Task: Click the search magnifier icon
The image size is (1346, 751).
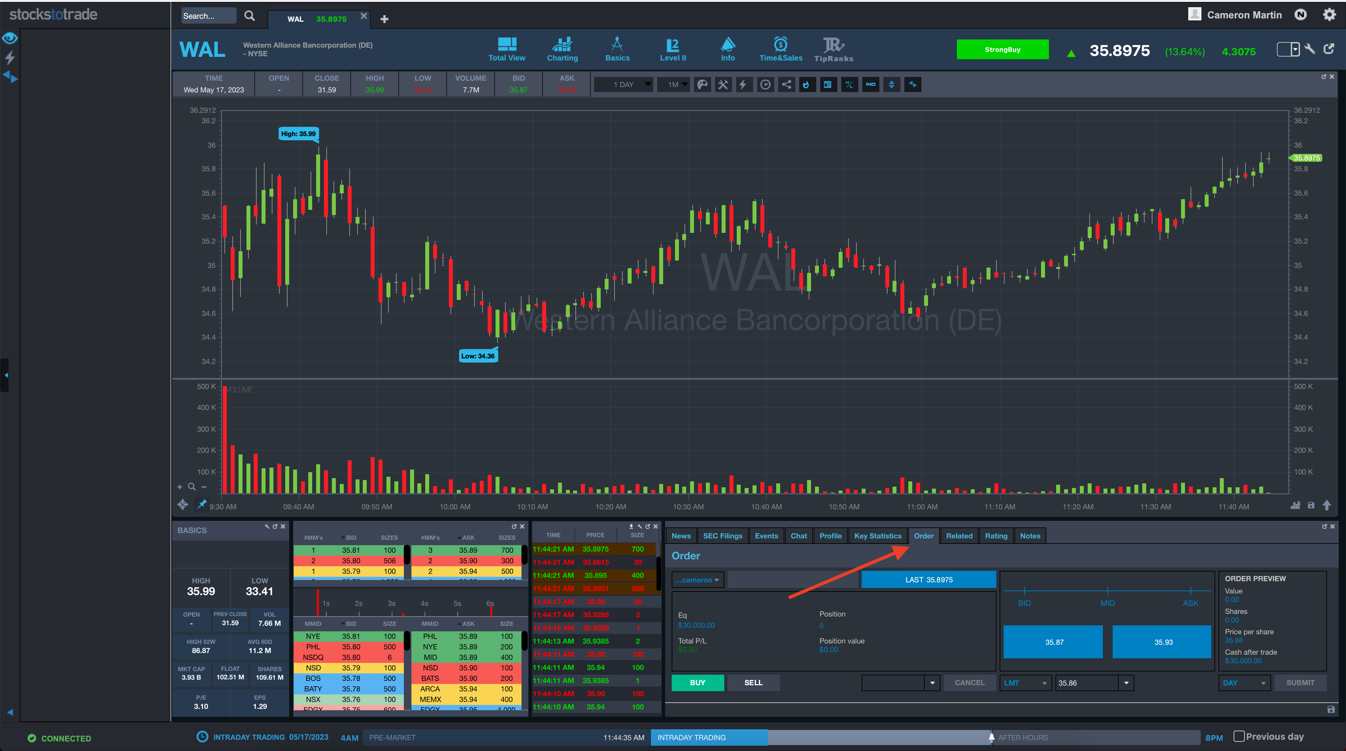Action: 250,16
